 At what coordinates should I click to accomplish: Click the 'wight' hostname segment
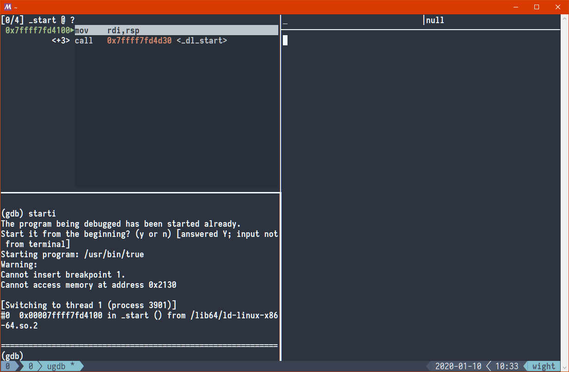pyautogui.click(x=544, y=366)
